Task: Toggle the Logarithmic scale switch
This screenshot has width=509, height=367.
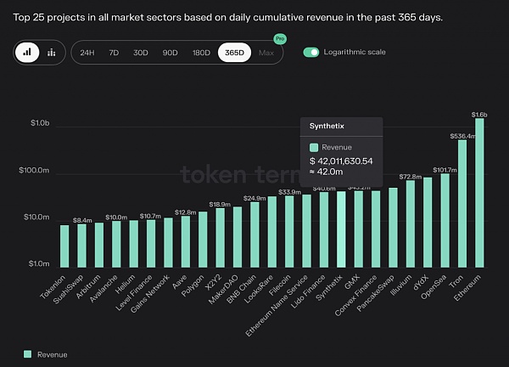Action: pyautogui.click(x=311, y=53)
